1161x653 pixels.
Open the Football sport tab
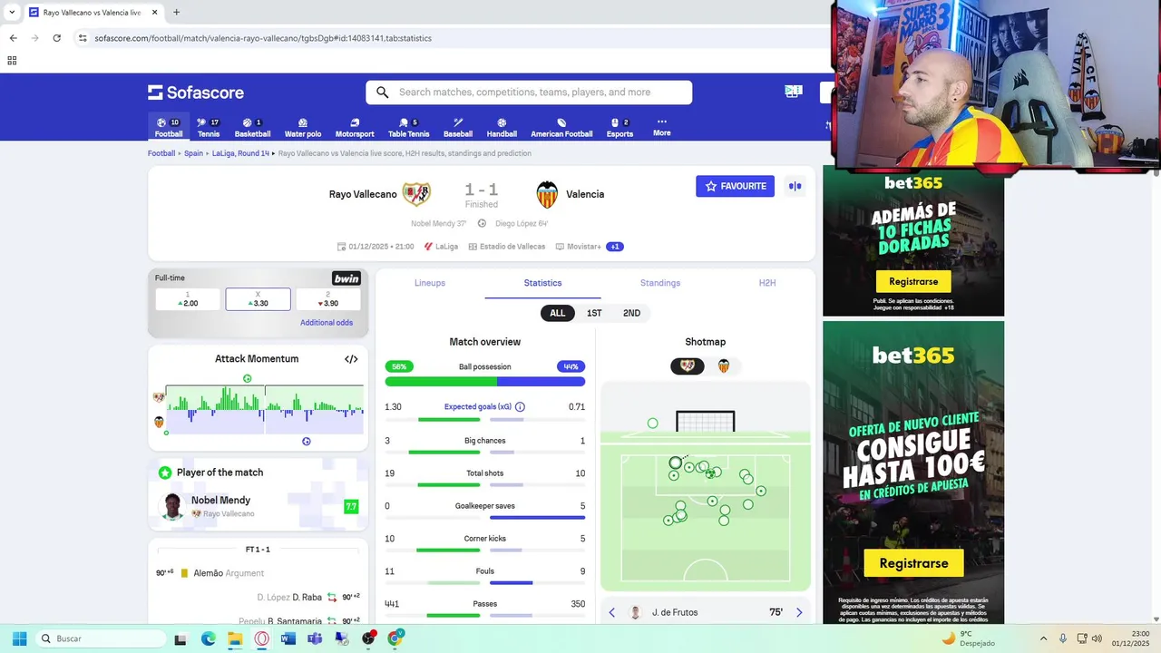coord(169,127)
